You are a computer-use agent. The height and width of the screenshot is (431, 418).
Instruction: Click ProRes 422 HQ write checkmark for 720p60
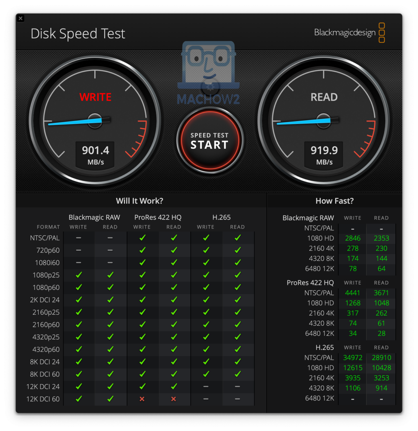coord(142,250)
